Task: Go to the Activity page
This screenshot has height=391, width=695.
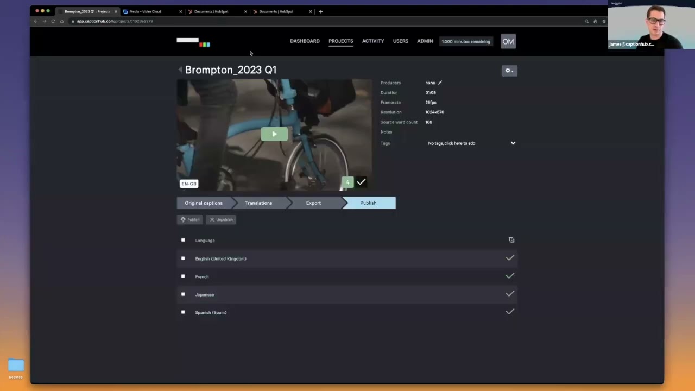Action: pos(373,41)
